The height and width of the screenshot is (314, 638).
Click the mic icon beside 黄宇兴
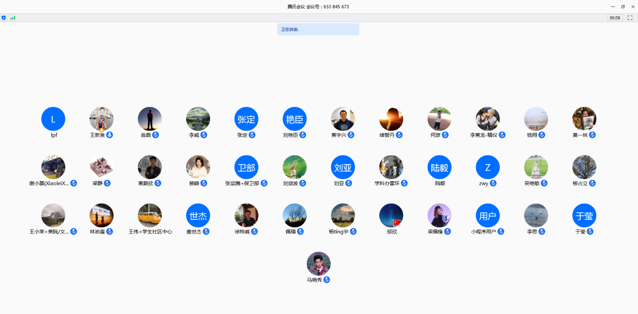pyautogui.click(x=351, y=135)
